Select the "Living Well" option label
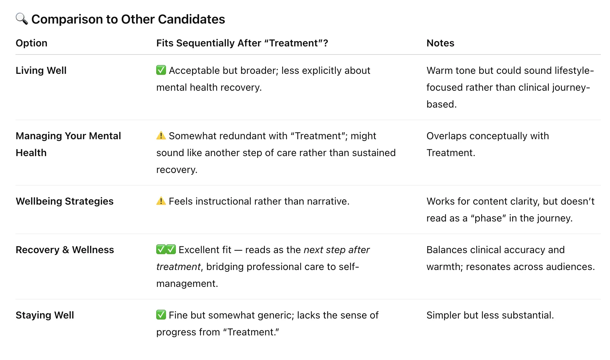610x360 pixels. click(41, 70)
